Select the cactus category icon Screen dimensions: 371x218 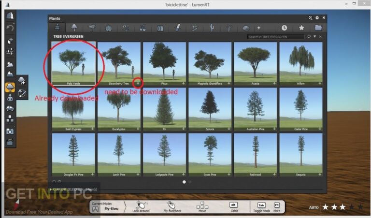[x=212, y=28]
